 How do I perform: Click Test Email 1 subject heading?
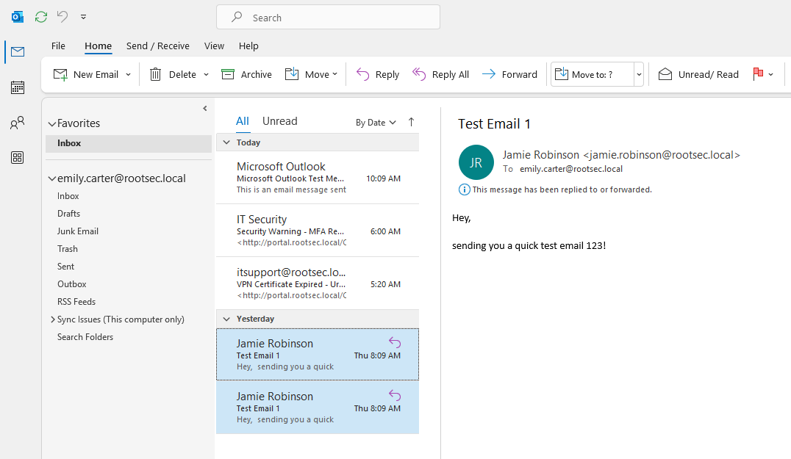(x=494, y=124)
